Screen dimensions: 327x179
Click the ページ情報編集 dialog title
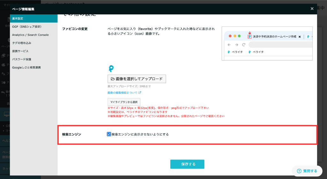(23, 9)
